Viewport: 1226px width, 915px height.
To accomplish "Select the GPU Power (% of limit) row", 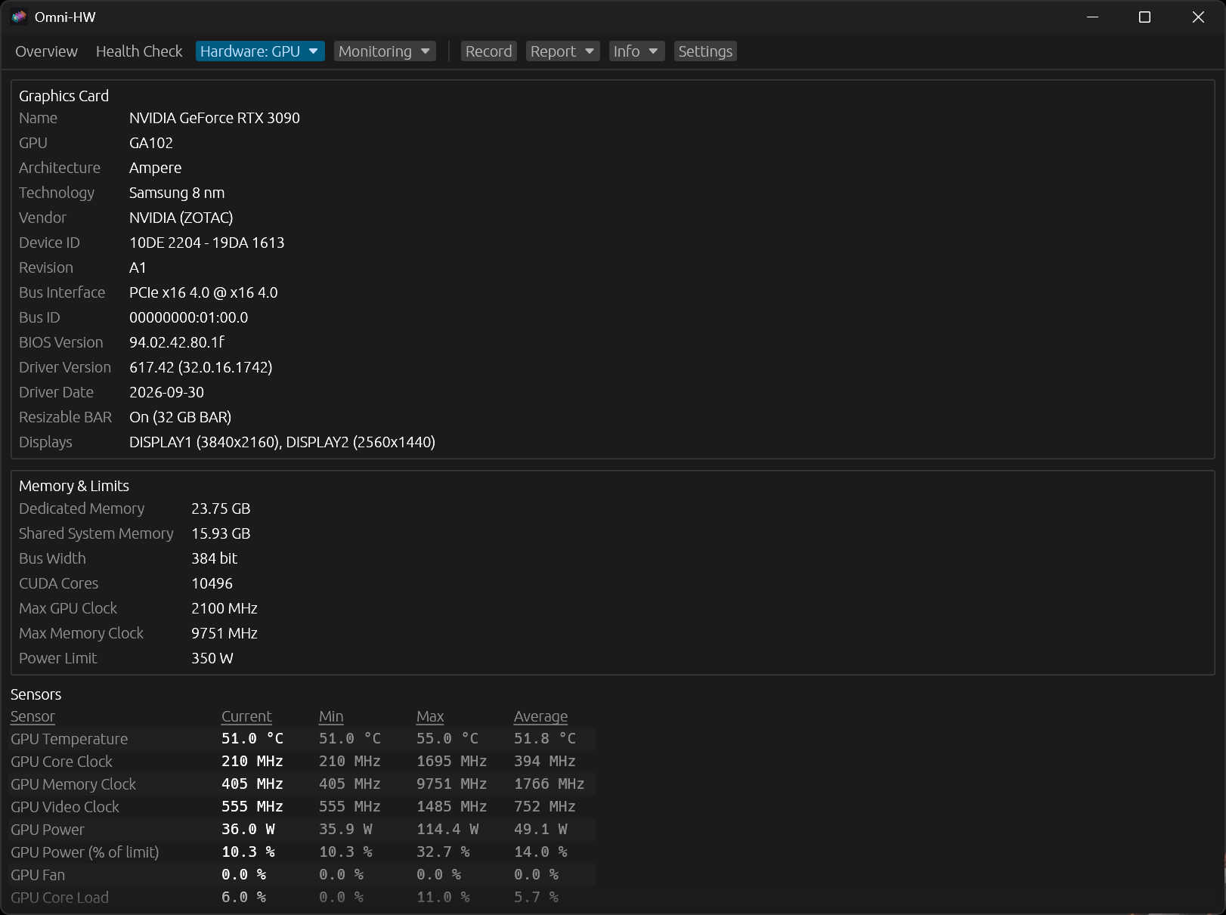I will coord(302,852).
